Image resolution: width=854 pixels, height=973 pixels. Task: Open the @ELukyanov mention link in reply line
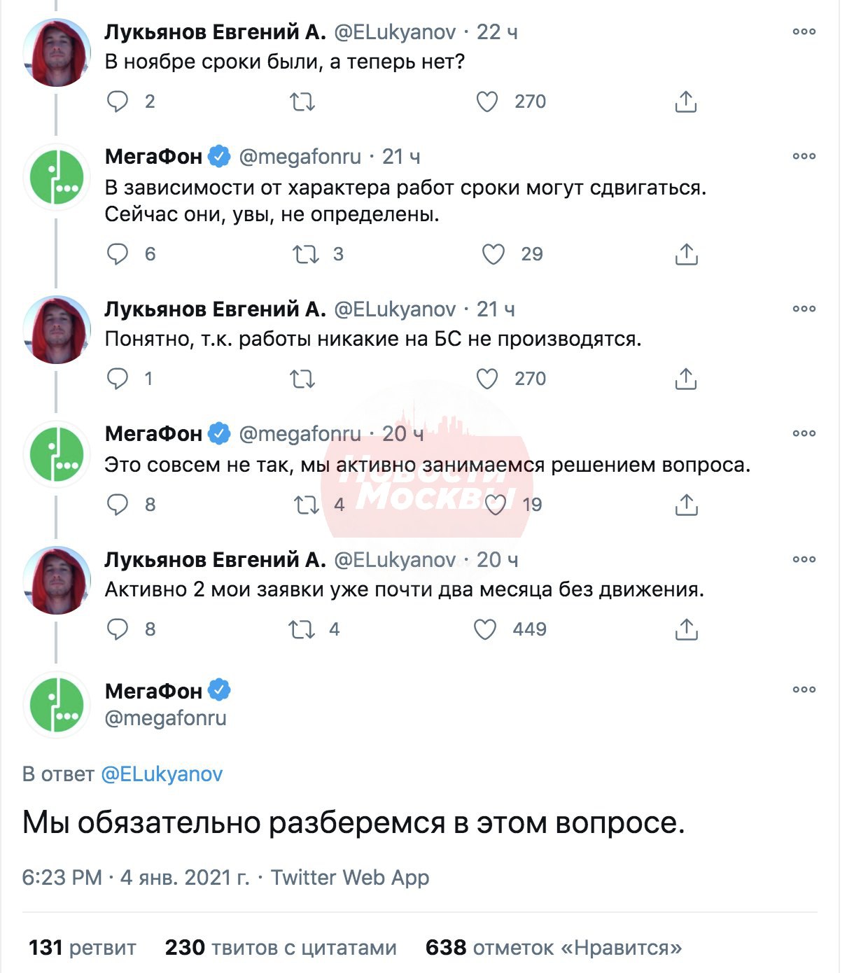point(162,773)
